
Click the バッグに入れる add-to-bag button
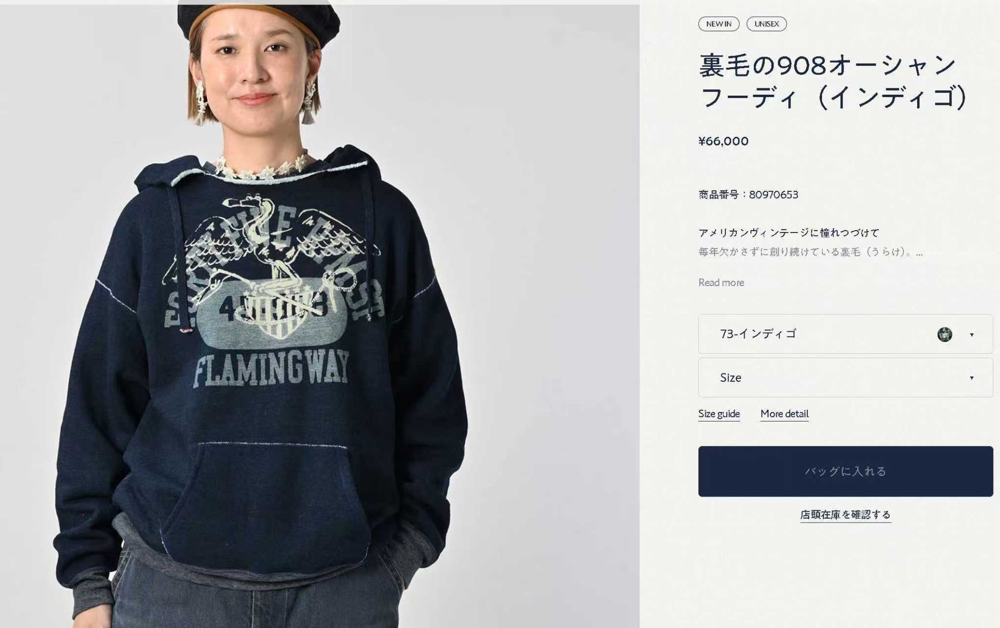(845, 471)
